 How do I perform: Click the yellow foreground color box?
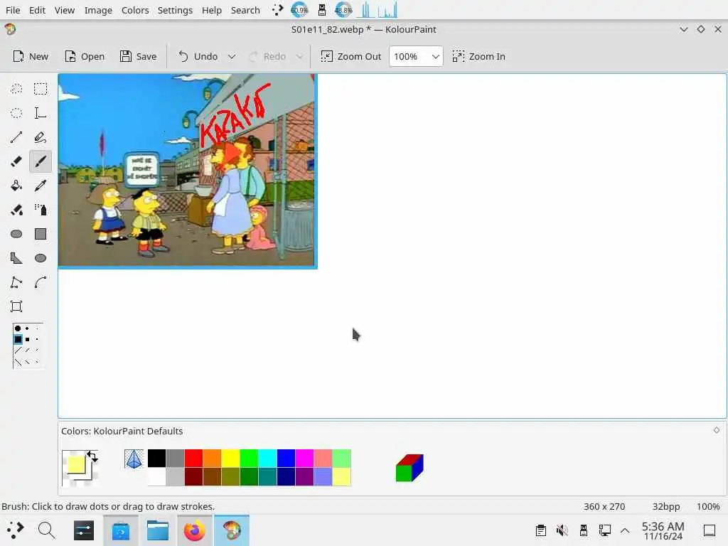pos(75,464)
